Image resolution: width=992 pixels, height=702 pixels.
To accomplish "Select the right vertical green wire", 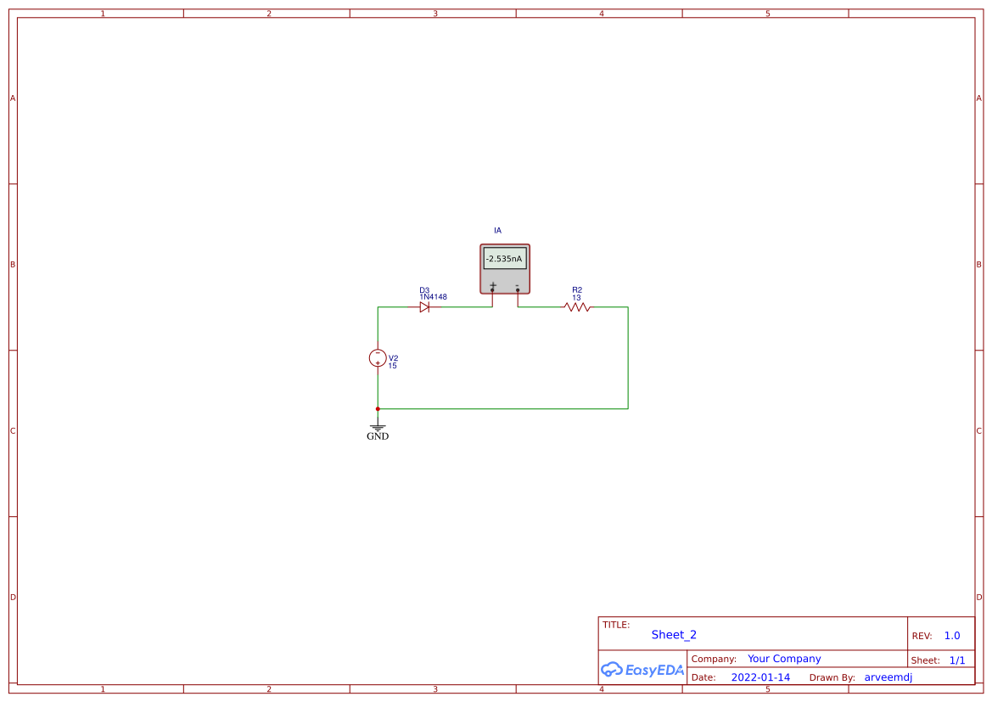I will coord(628,357).
